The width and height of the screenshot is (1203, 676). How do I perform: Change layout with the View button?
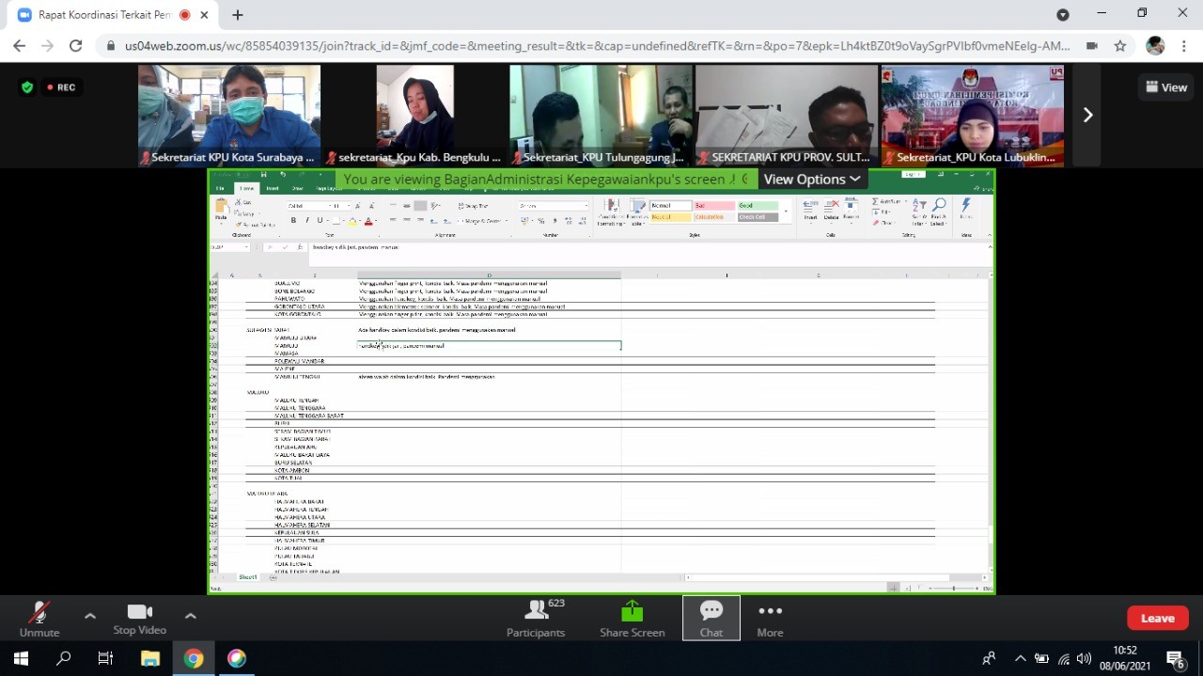point(1164,87)
